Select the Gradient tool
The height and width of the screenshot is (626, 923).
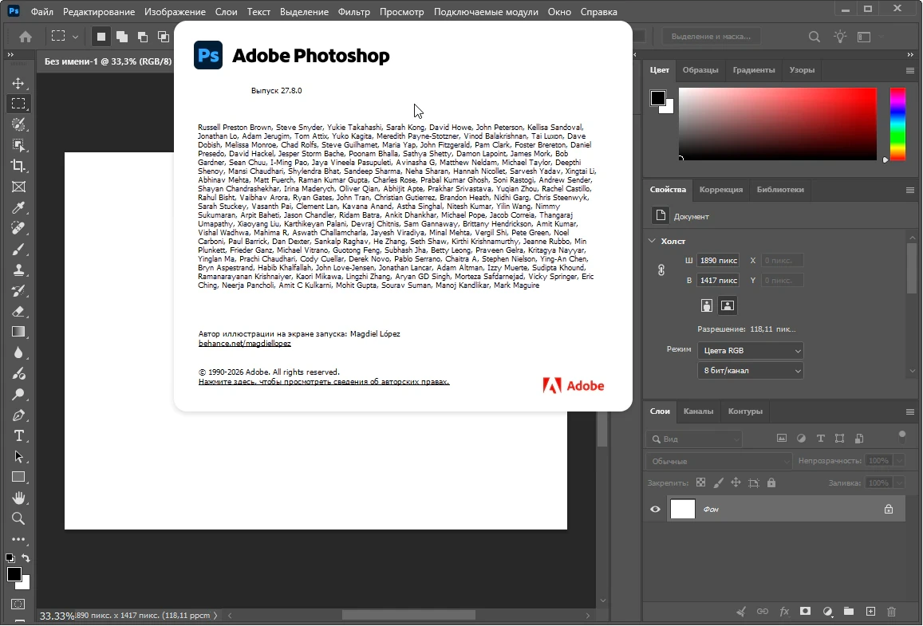18,332
